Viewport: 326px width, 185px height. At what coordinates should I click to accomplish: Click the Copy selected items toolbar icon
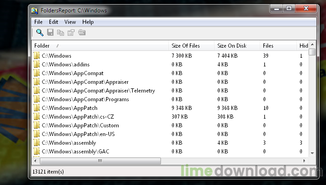coord(60,33)
